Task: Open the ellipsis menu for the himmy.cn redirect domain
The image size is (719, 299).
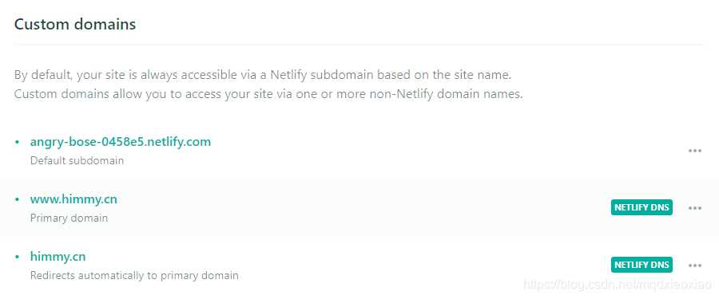Action: 695,266
